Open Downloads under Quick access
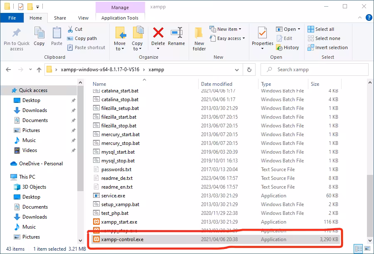 34,110
